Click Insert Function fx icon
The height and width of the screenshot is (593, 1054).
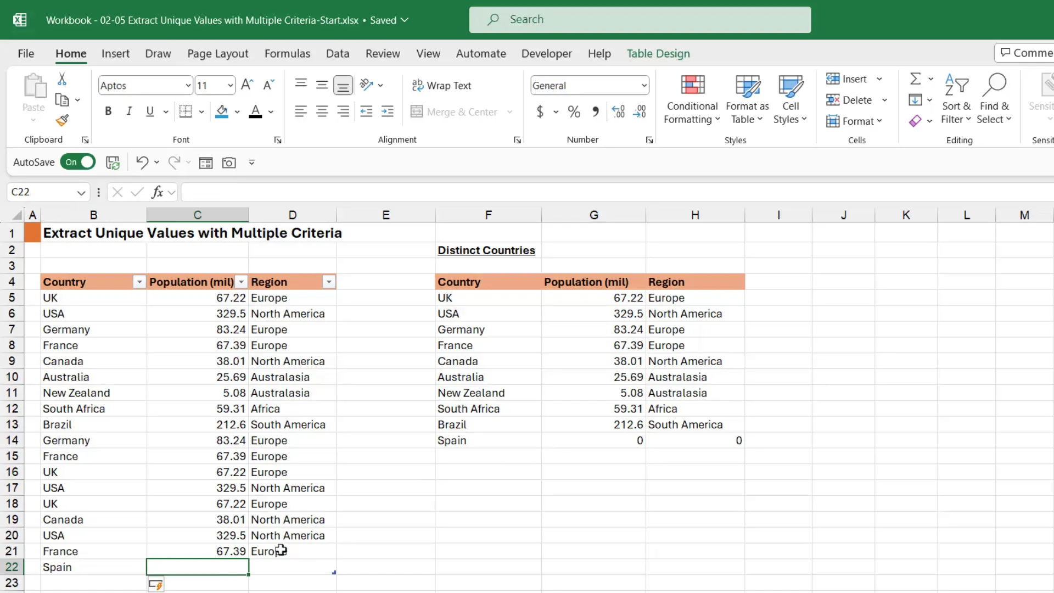tap(158, 192)
